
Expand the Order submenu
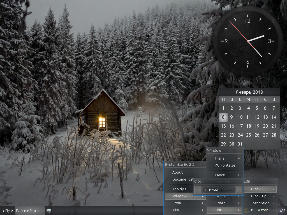[x=225, y=203]
